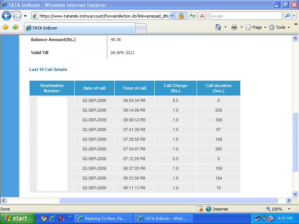Image resolution: width=299 pixels, height=224 pixels.
Task: Click Add to Favorites icon
Action: click(15, 27)
